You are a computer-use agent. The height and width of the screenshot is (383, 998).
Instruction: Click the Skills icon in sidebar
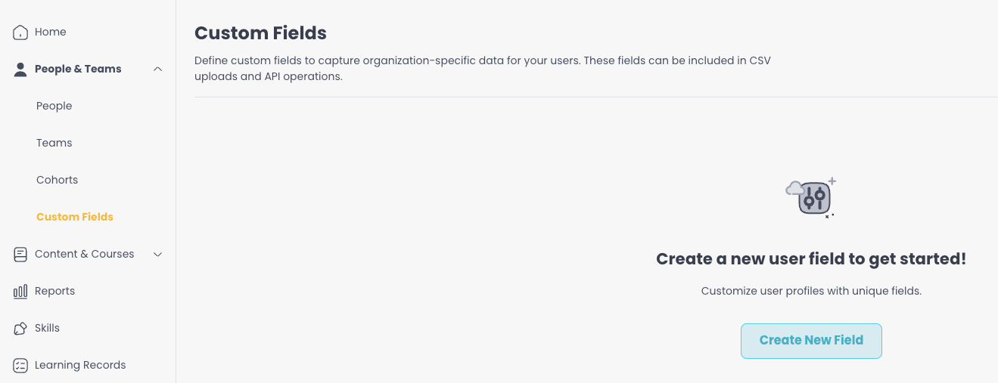[x=20, y=329]
